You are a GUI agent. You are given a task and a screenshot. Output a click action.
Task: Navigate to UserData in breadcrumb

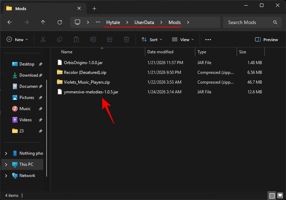pyautogui.click(x=144, y=22)
